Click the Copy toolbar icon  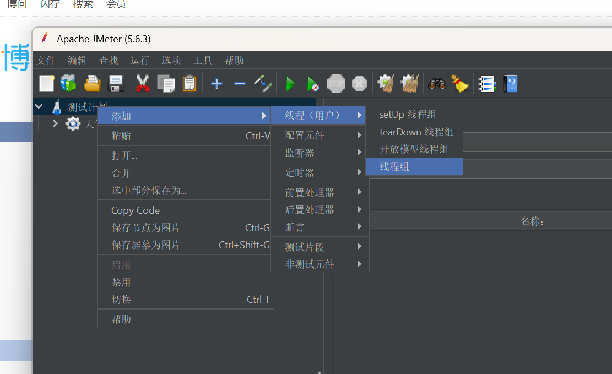(x=166, y=84)
